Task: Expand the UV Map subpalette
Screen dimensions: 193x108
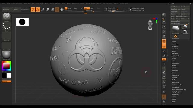Action: [x=174, y=80]
